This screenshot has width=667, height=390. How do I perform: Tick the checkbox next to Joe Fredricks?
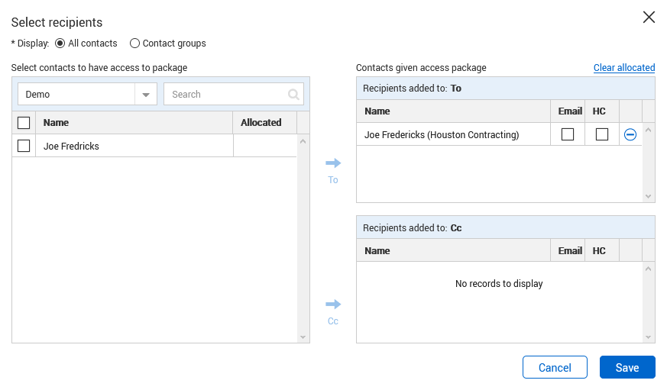pos(24,146)
